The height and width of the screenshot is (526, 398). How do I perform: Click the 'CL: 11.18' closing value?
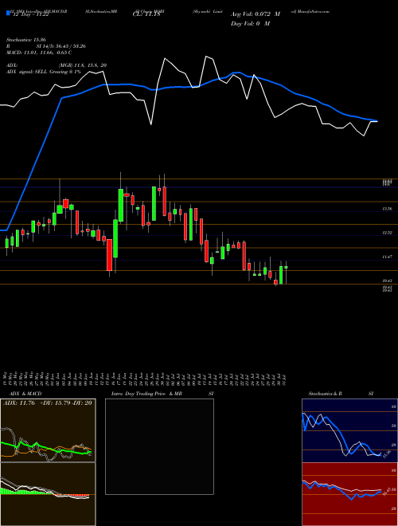pyautogui.click(x=145, y=15)
